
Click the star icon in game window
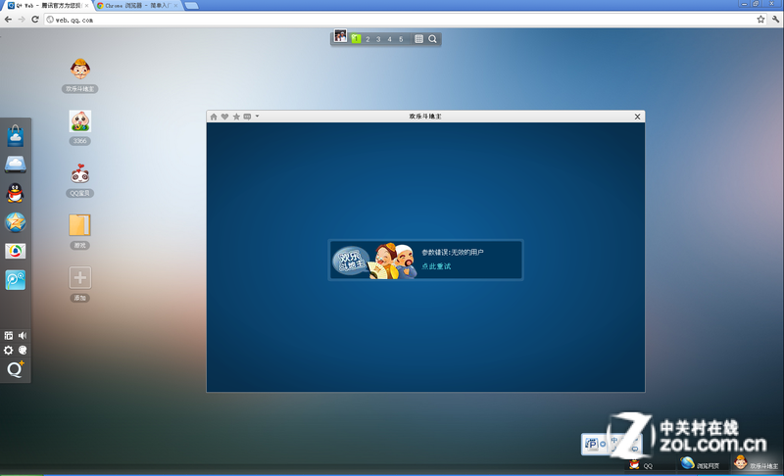coord(236,117)
